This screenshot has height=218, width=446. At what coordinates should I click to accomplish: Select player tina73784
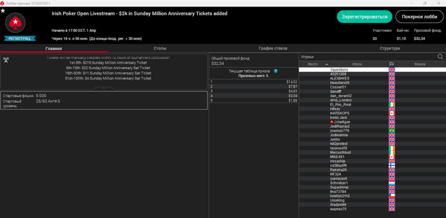click(338, 192)
